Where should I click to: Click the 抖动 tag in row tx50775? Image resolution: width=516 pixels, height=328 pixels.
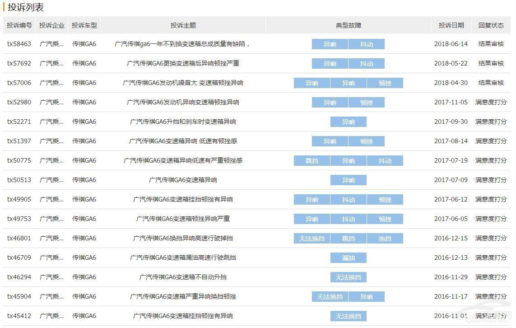coord(385,161)
